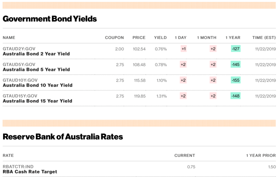Image resolution: width=279 pixels, height=177 pixels.
Task: Click the TIME (EST) column header
Action: pos(264,38)
